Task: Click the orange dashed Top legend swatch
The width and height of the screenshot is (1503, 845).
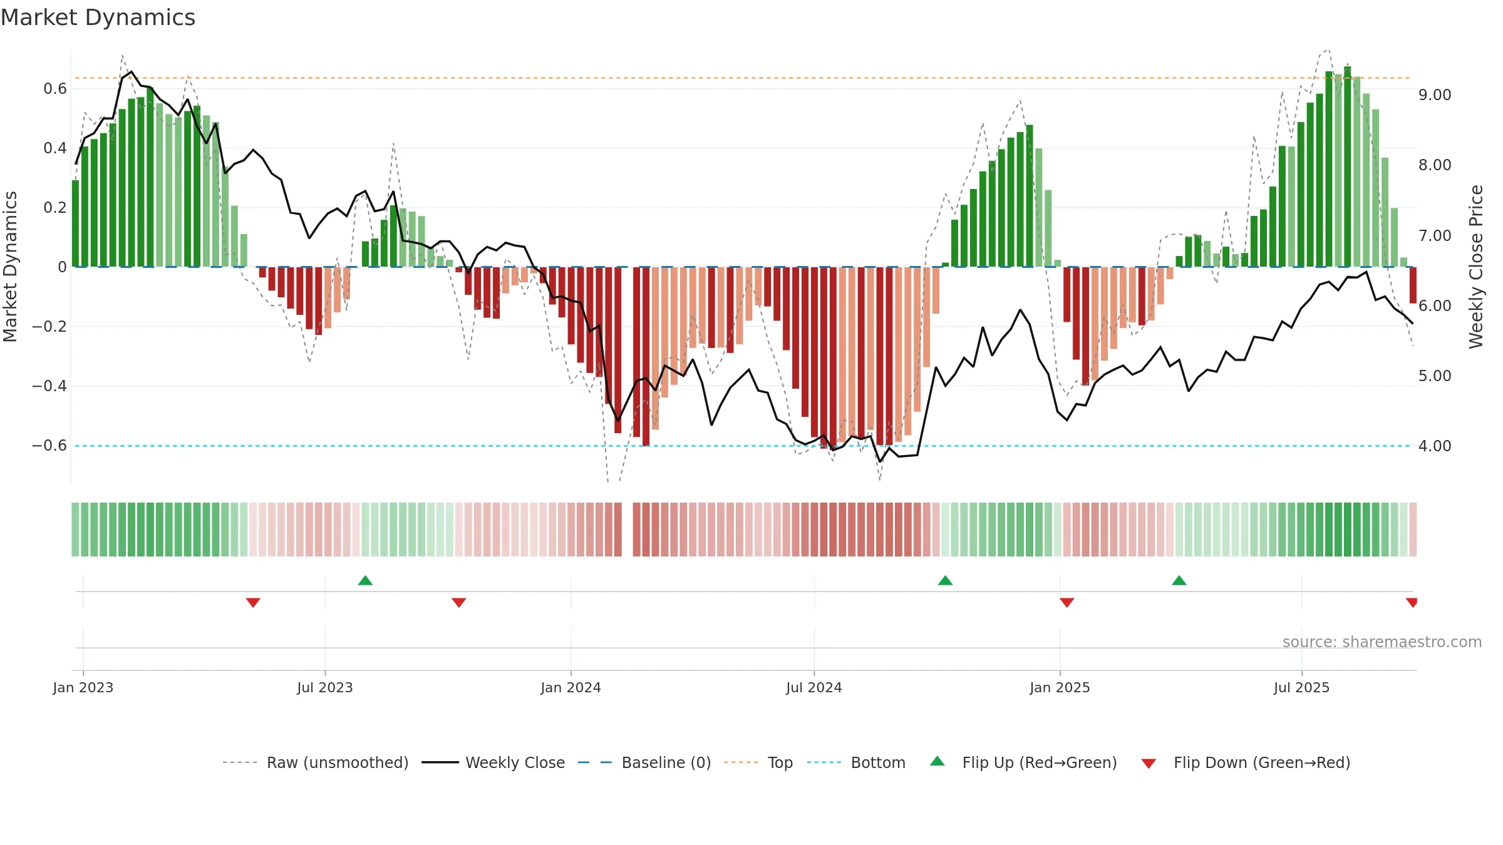Action: (741, 762)
